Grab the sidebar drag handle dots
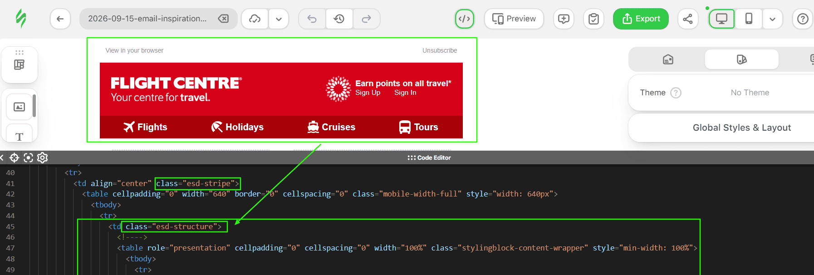Viewport: 814px width, 275px height. (20, 52)
